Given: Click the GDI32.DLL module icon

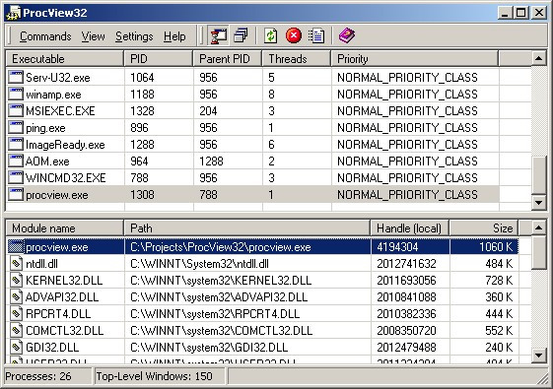Looking at the screenshot, I should [16, 347].
